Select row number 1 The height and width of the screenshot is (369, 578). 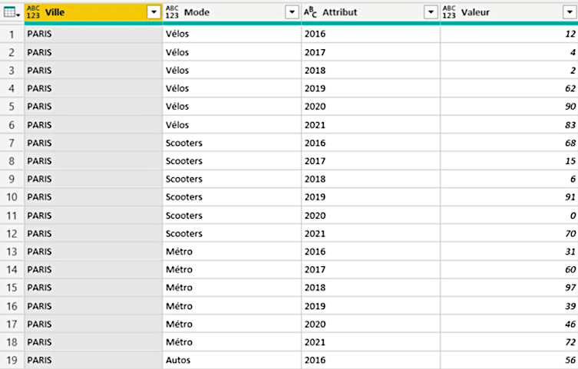(12, 35)
